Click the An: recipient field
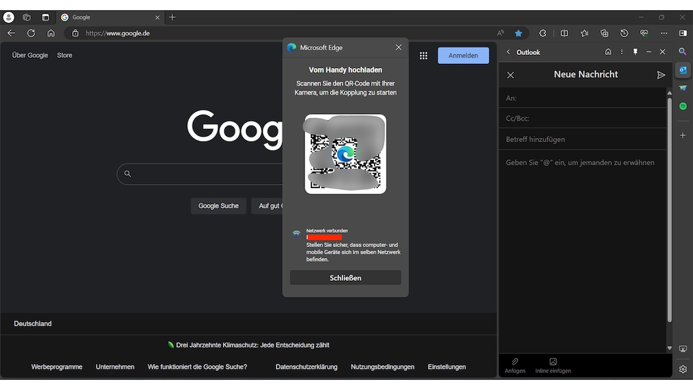 pos(583,98)
